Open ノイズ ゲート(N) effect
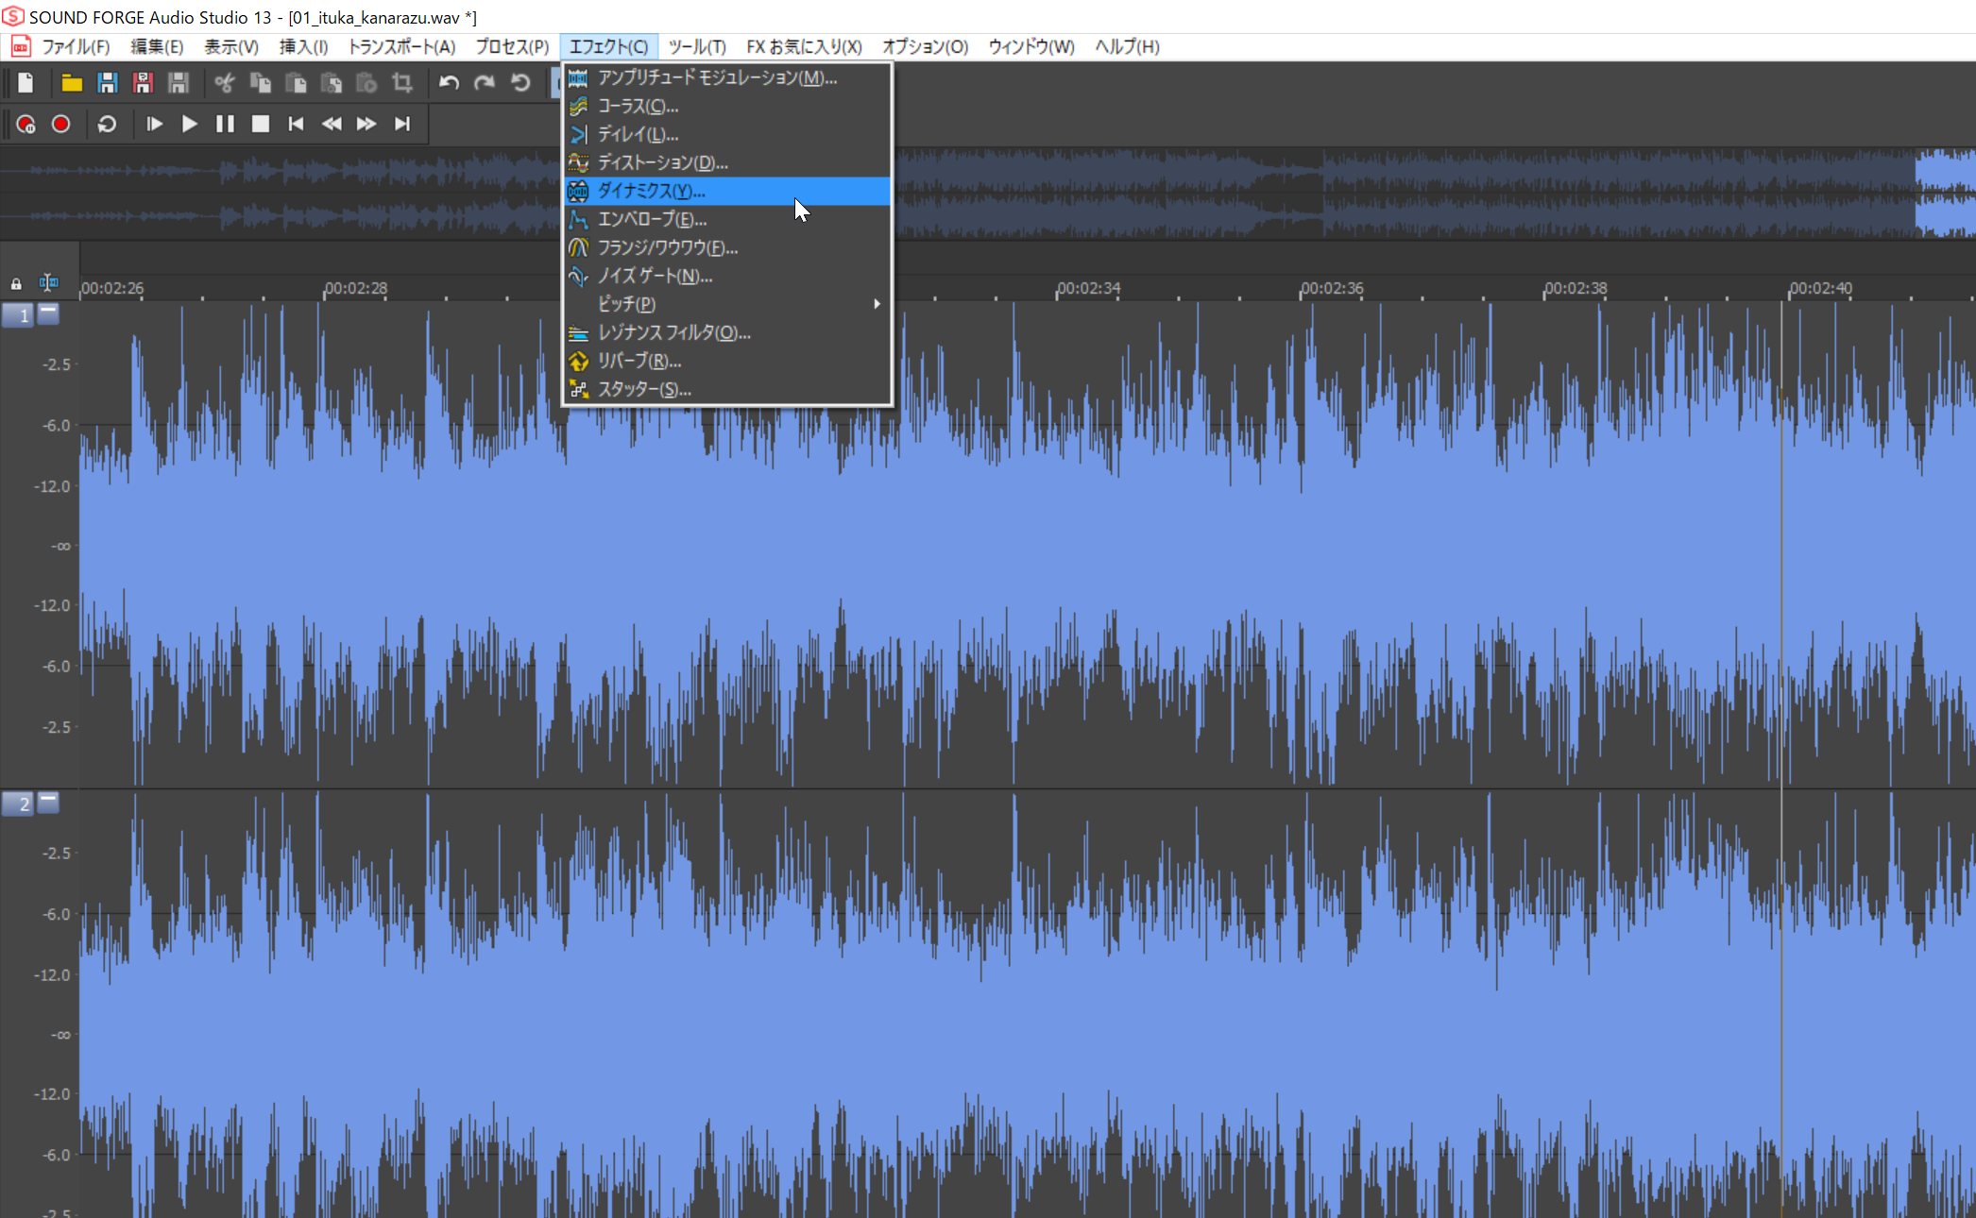 [727, 276]
